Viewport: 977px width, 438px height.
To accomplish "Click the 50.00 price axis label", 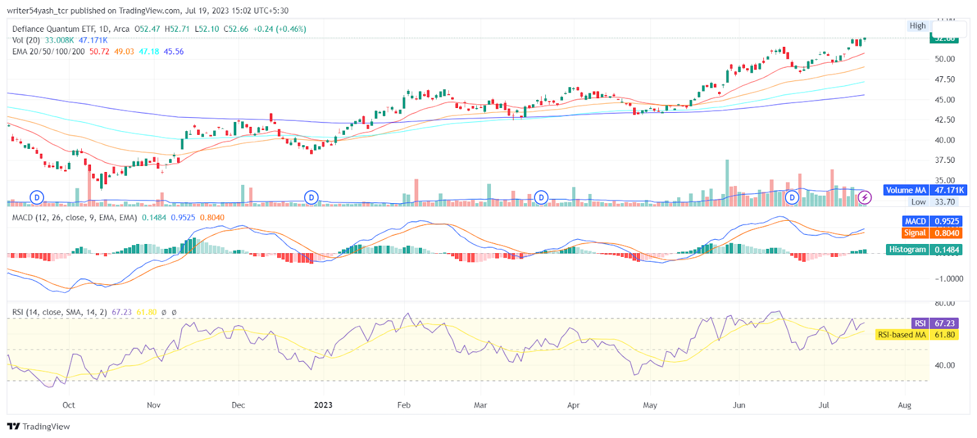I will pyautogui.click(x=945, y=59).
